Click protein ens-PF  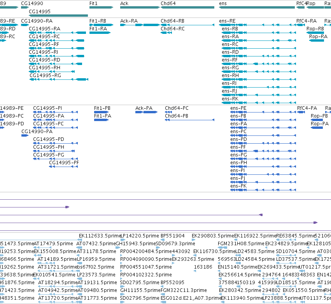coord(238,147)
